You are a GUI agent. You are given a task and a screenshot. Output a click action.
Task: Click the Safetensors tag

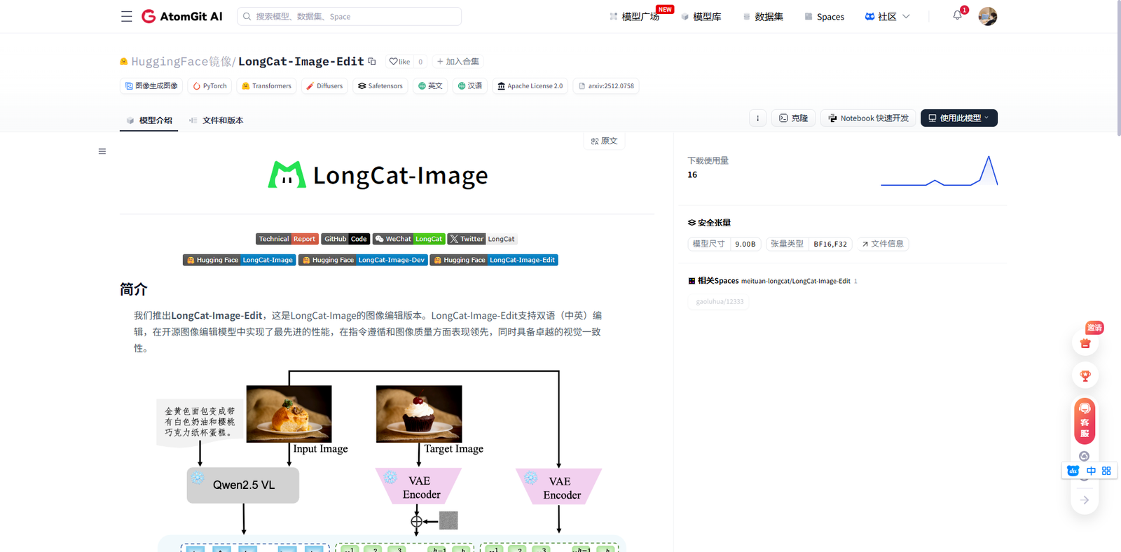click(x=380, y=86)
